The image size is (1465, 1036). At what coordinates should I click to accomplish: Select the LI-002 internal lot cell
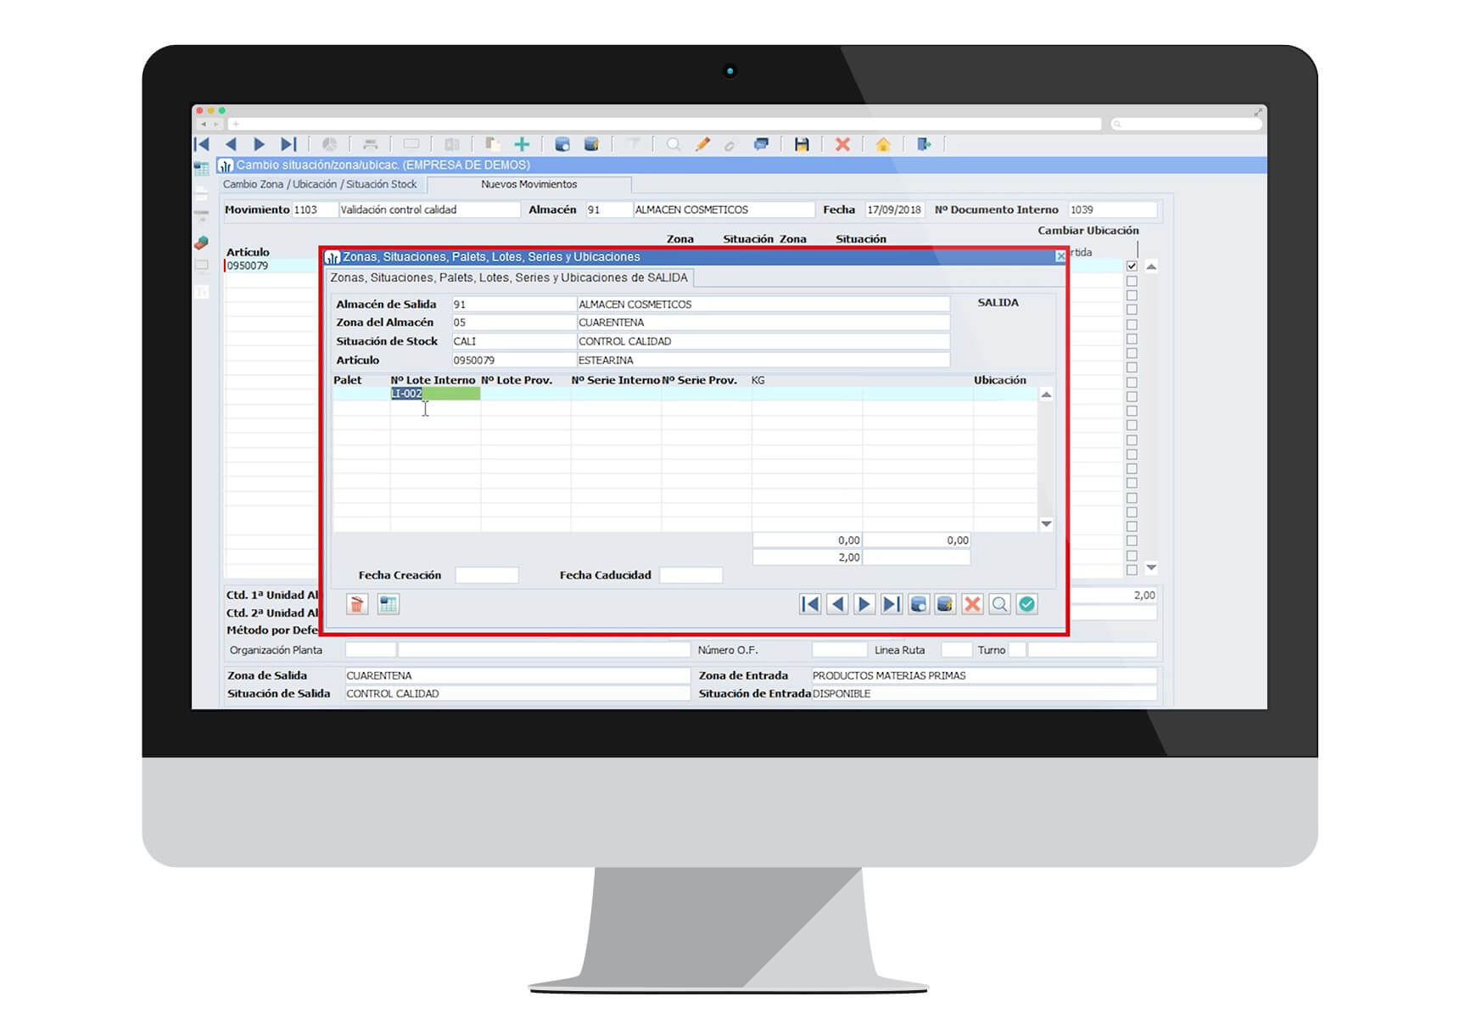tap(434, 394)
